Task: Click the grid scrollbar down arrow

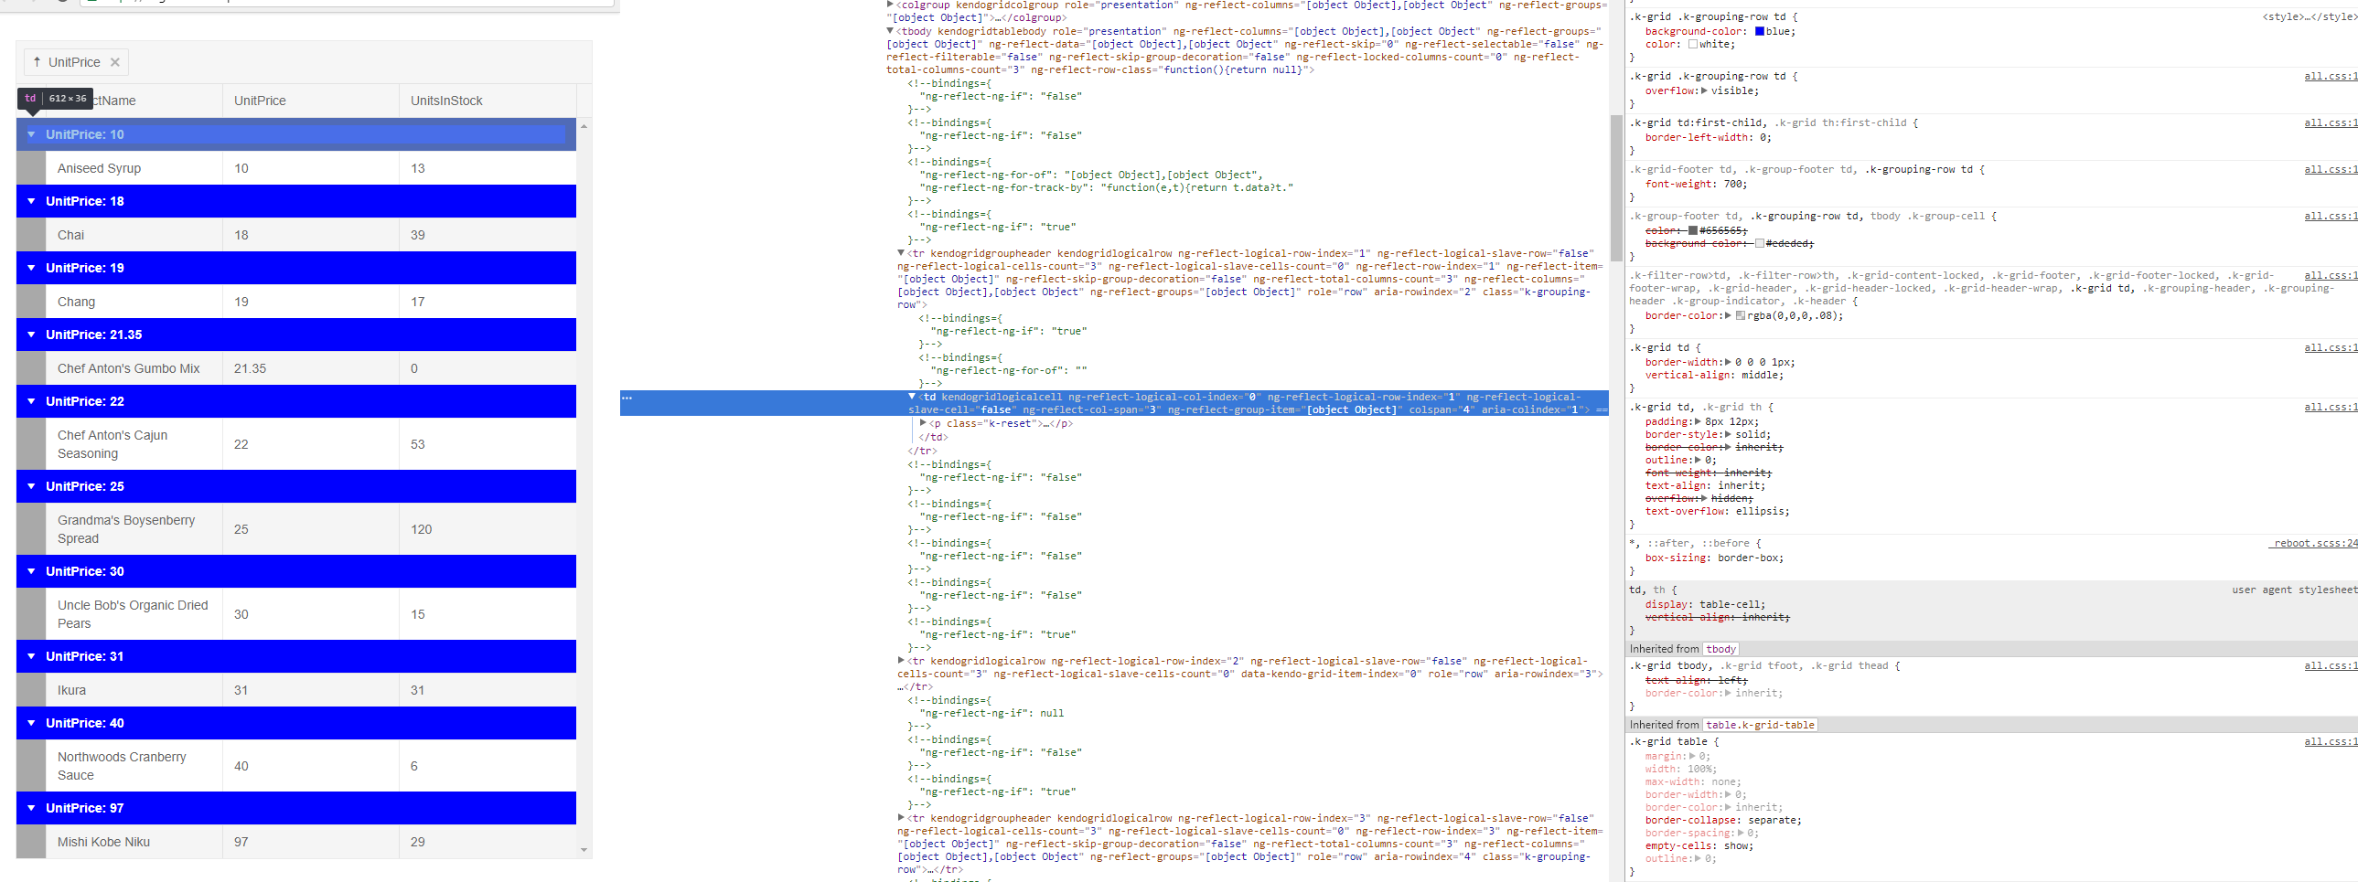Action: (584, 850)
